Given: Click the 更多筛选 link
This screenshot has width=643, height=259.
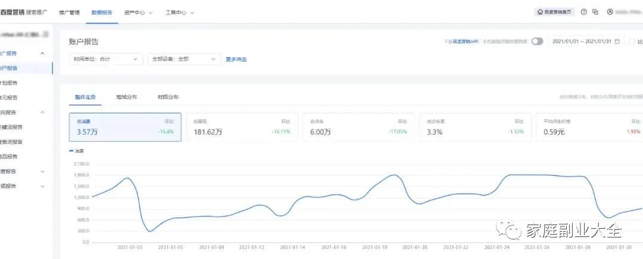Looking at the screenshot, I should point(236,59).
